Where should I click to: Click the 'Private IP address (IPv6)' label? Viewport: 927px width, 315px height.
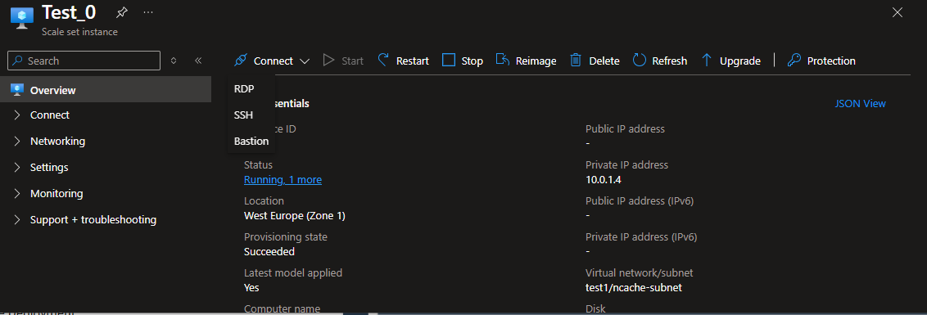[641, 237]
